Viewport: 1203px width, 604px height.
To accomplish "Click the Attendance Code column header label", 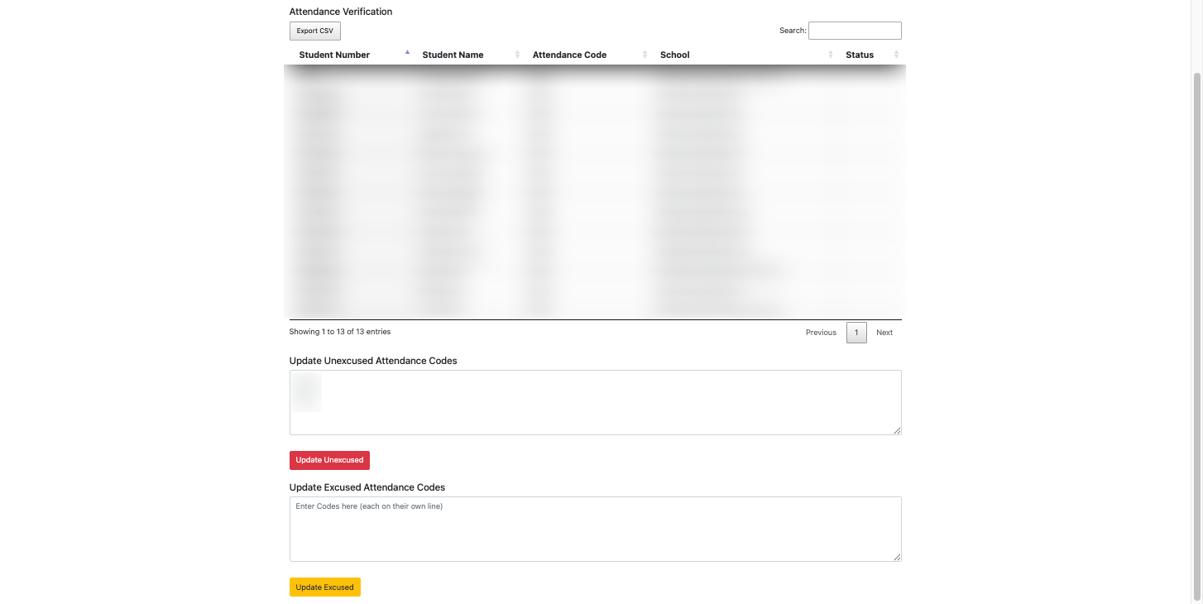I will [569, 55].
